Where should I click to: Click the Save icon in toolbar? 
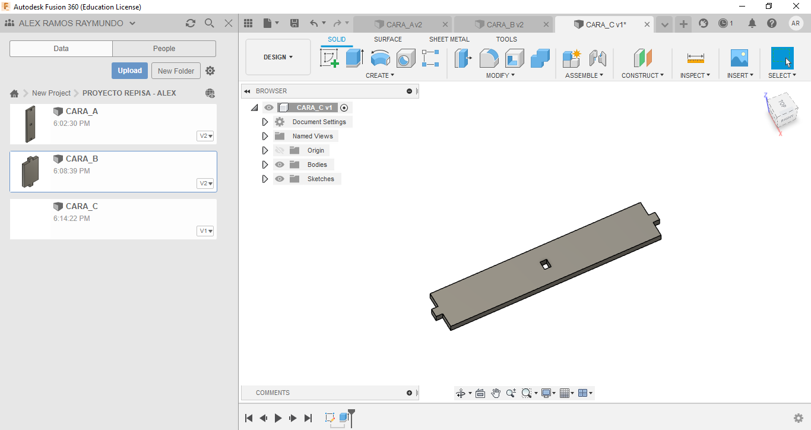click(x=294, y=23)
